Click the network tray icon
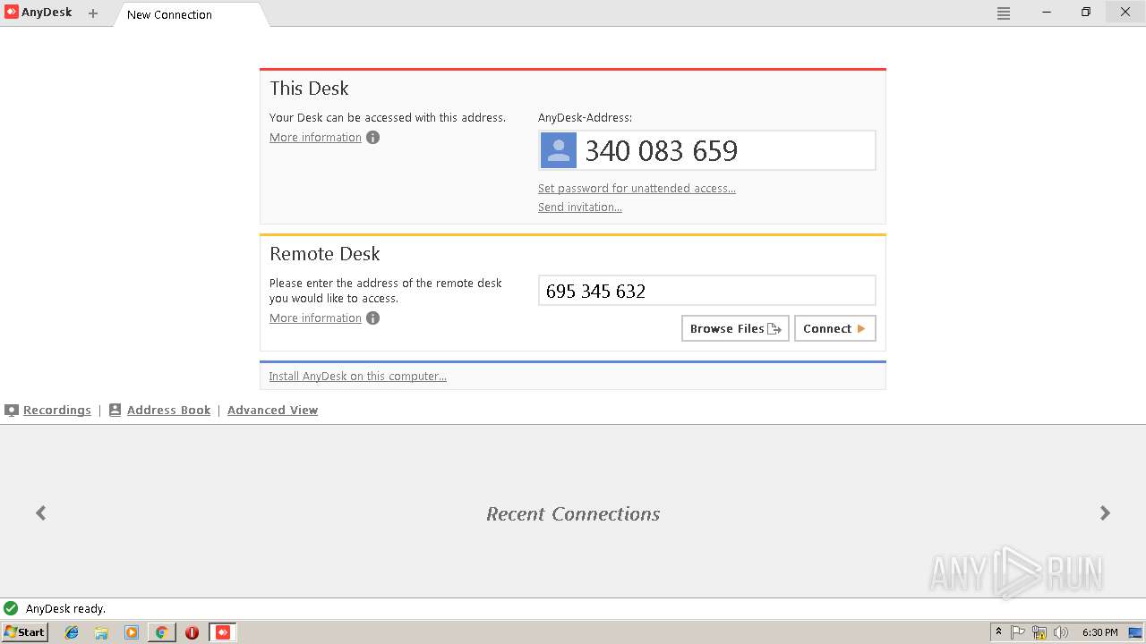 (x=1039, y=632)
